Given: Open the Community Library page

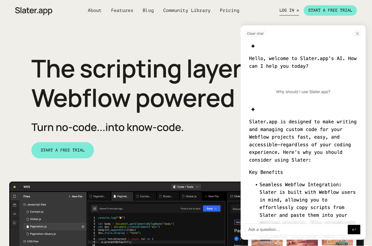Looking at the screenshot, I should (x=187, y=10).
